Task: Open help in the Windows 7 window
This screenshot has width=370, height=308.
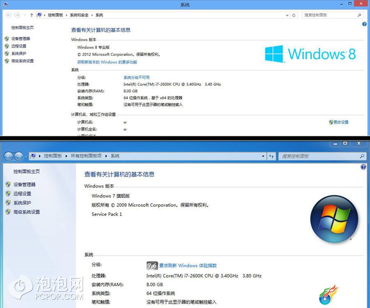Action: pyautogui.click(x=363, y=167)
